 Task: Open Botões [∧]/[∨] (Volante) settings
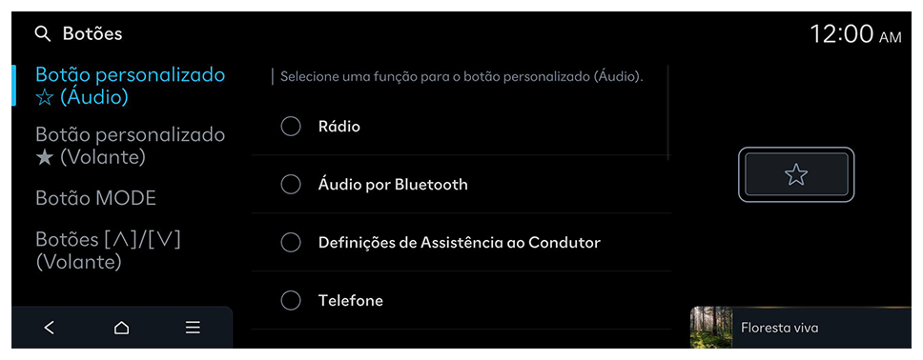coord(108,250)
